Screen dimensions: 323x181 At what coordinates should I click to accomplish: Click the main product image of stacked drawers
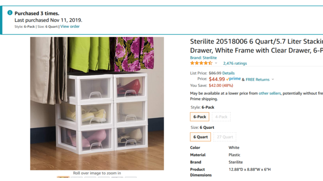click(97, 103)
